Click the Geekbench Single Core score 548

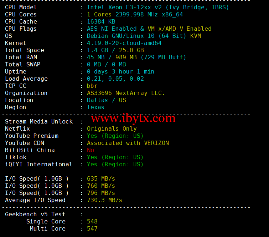[92, 222]
